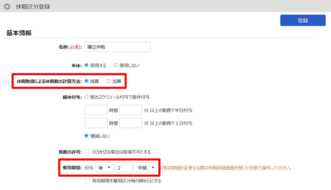Check 有効期限を雇用区分毎の締め日とする checkbox
Image resolution: width=331 pixels, height=190 pixels.
pyautogui.click(x=87, y=181)
